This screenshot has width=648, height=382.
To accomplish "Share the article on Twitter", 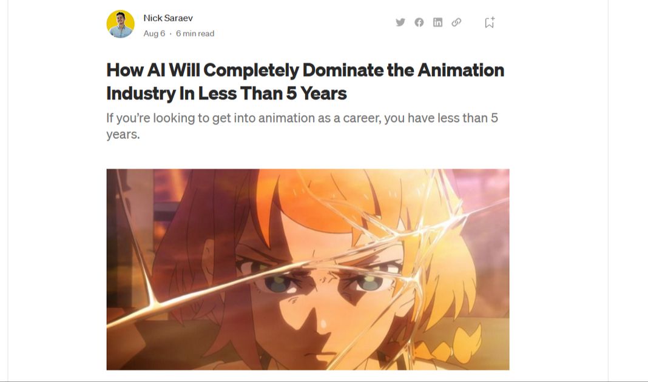I will pyautogui.click(x=400, y=22).
